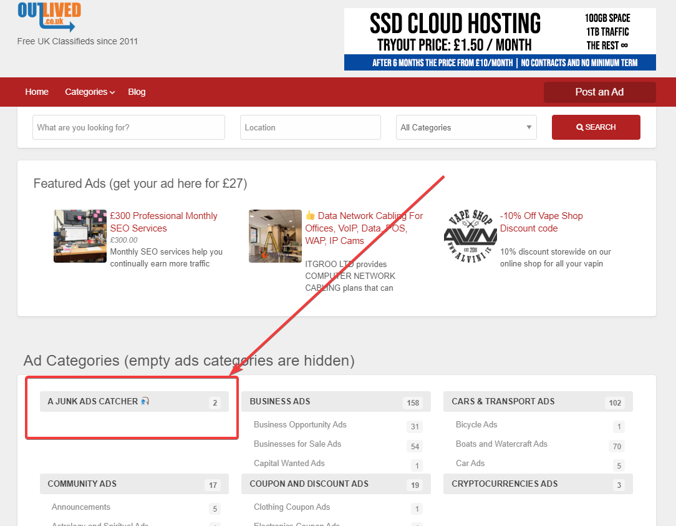Go to the Home page
Image resolution: width=676 pixels, height=526 pixels.
pyautogui.click(x=37, y=92)
